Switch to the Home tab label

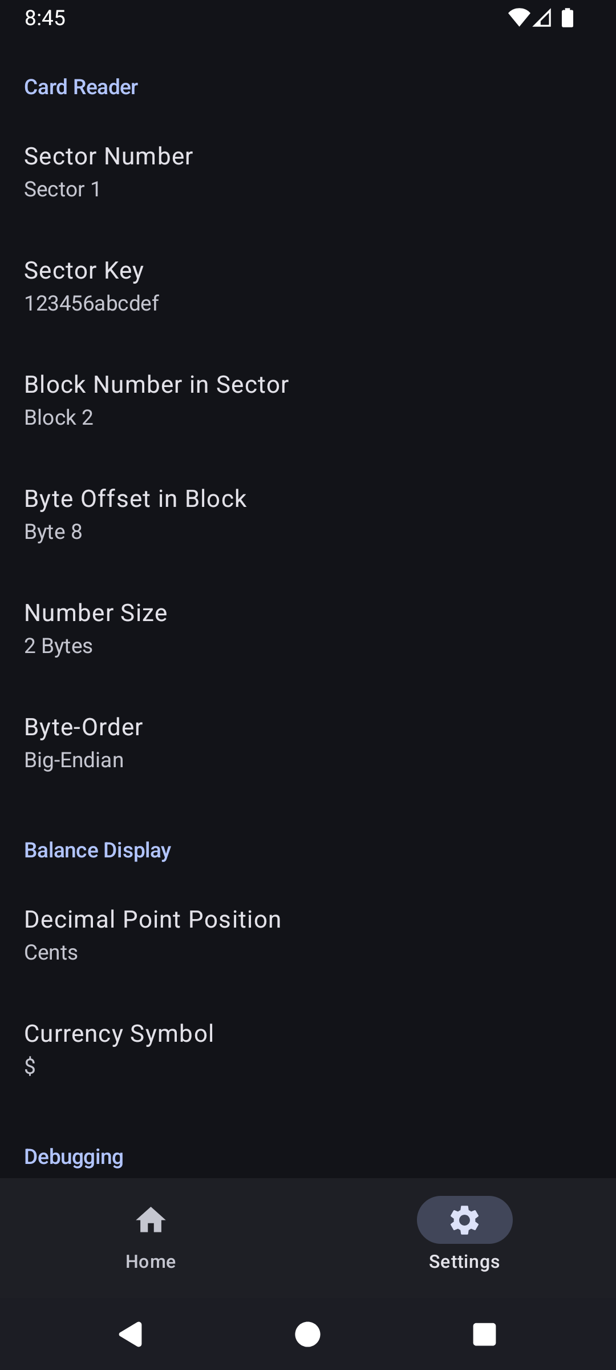[151, 1262]
